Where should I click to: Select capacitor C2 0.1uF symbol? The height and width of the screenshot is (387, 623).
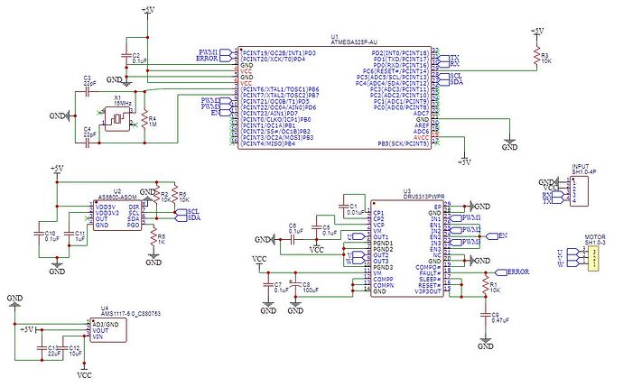pyautogui.click(x=126, y=56)
